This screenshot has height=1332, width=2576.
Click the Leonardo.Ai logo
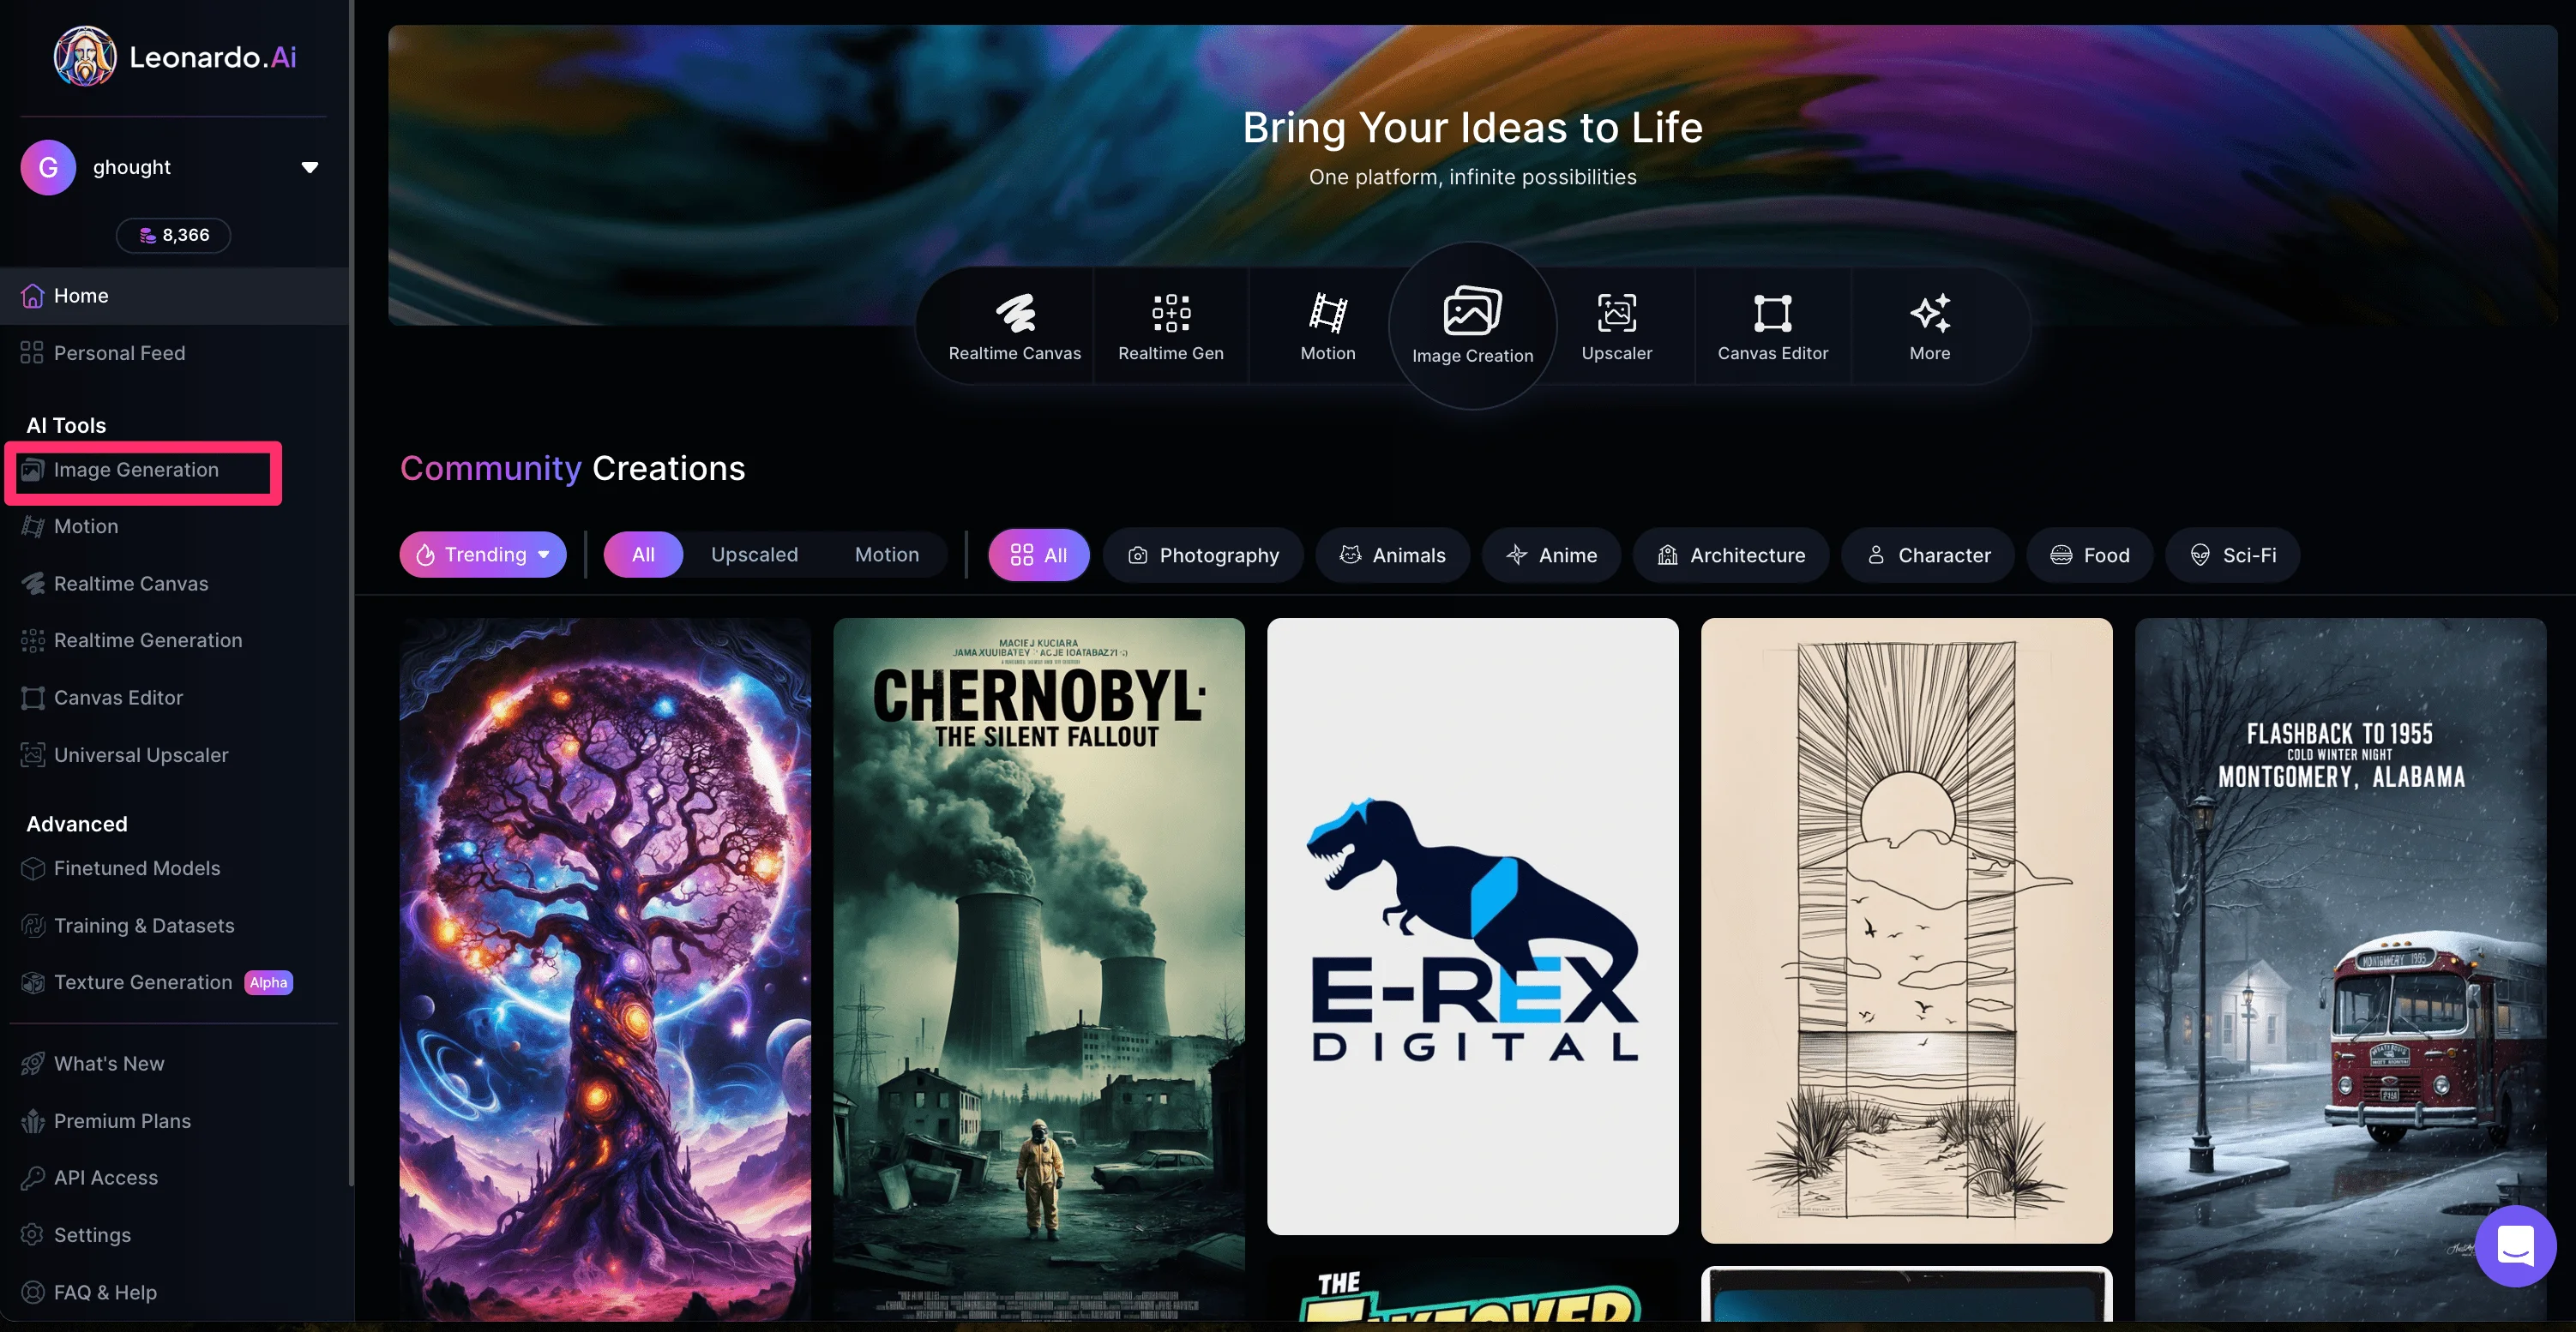pos(175,57)
